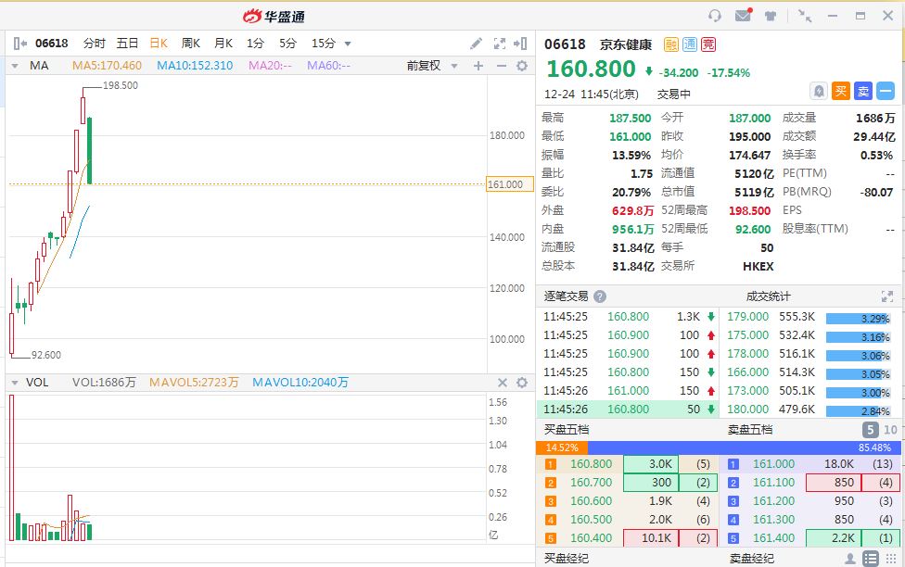The height and width of the screenshot is (567, 905).
Task: Switch order book depth to 10 levels
Action: 890,430
